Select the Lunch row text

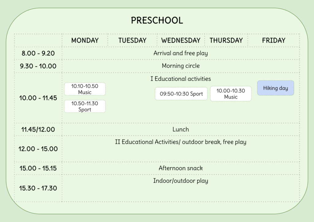tap(181, 129)
